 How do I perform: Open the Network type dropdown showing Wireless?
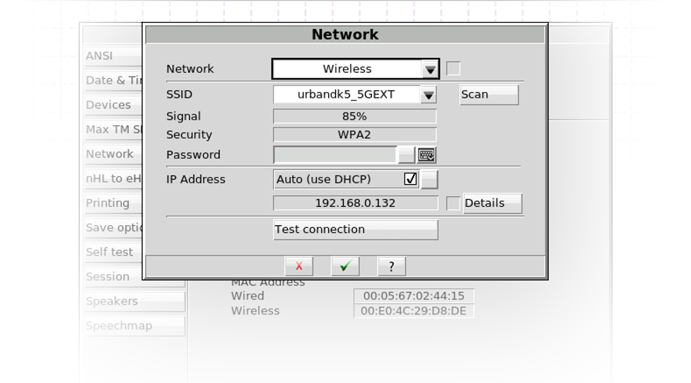[x=356, y=69]
